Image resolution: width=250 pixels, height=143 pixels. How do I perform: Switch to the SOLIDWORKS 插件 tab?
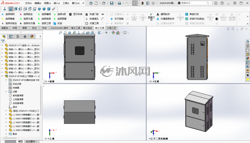click(59, 28)
